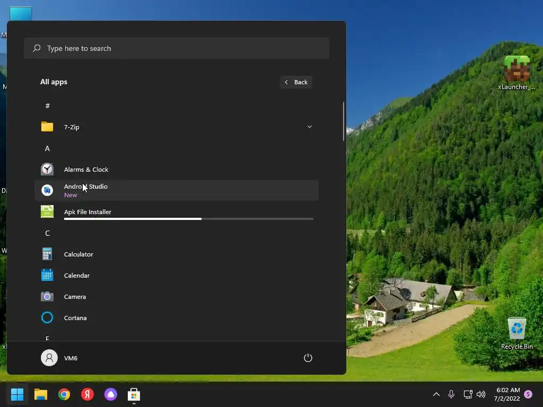The width and height of the screenshot is (543, 407).
Task: Click the 'All apps' heading
Action: coord(54,82)
